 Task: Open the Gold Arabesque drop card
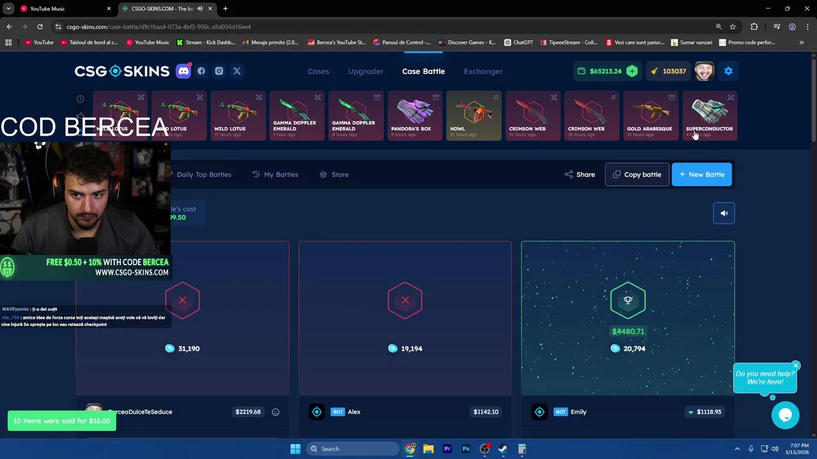pos(650,116)
